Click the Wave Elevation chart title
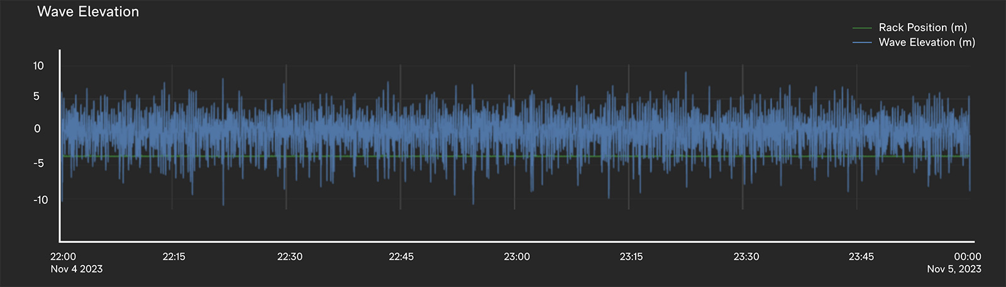1006x287 pixels. 88,12
